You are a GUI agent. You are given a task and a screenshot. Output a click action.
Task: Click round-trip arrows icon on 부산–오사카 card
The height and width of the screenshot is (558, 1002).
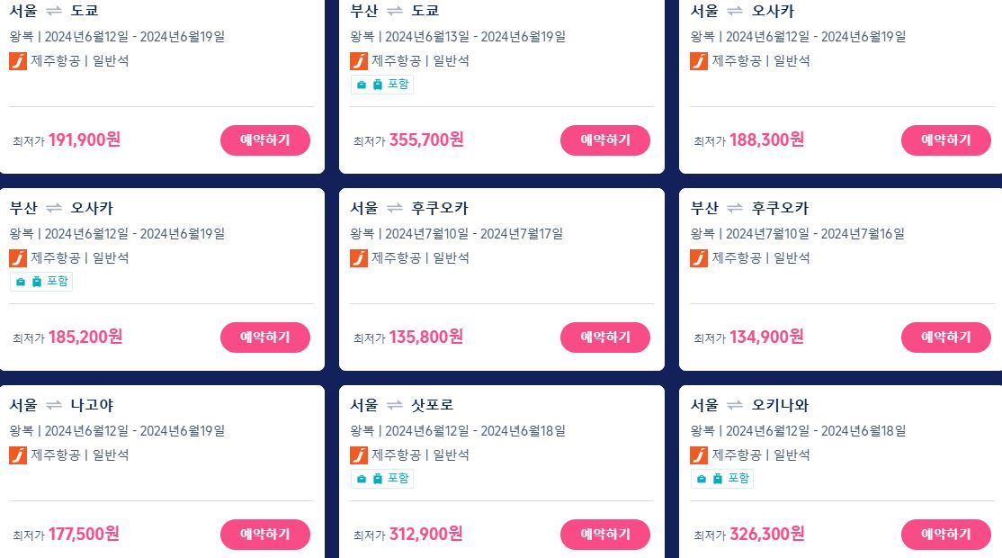click(54, 208)
